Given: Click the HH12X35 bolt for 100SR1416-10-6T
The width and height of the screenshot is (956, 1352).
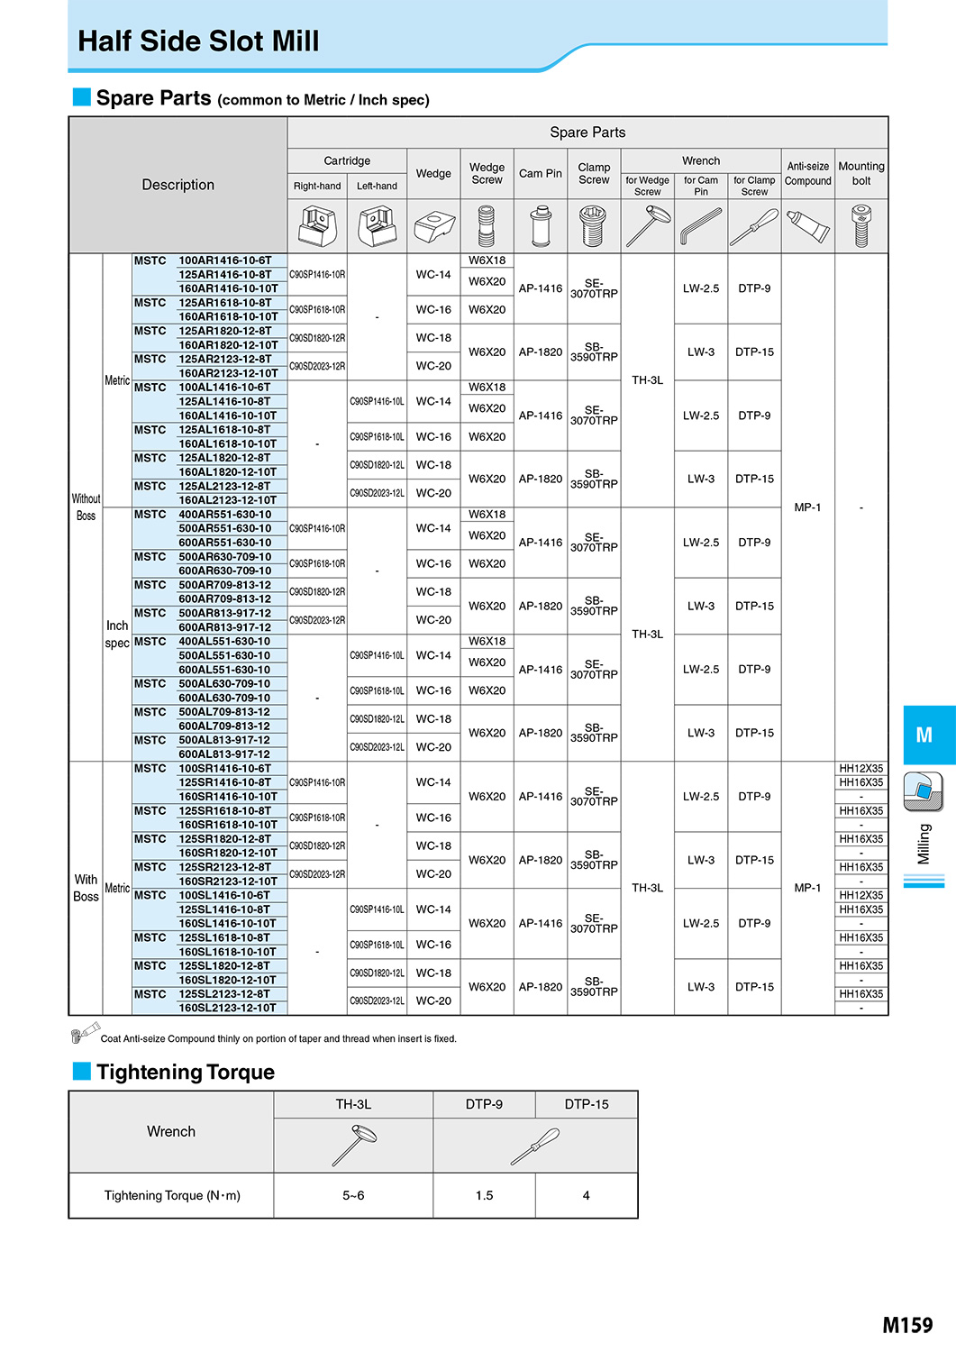Looking at the screenshot, I should coord(861,769).
